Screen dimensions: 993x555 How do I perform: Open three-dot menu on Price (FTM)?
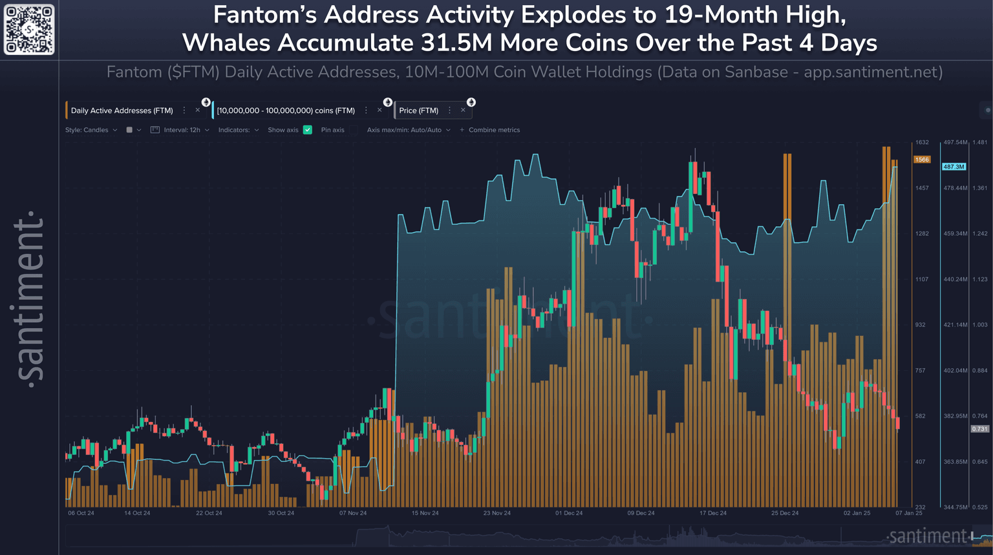[449, 110]
